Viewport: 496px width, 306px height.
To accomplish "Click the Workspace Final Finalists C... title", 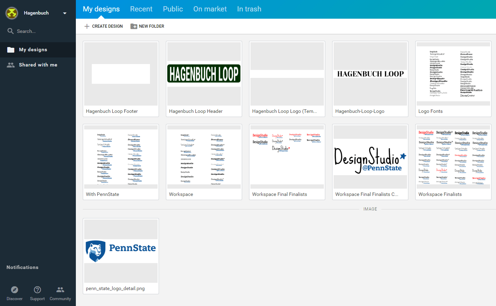I will point(367,195).
